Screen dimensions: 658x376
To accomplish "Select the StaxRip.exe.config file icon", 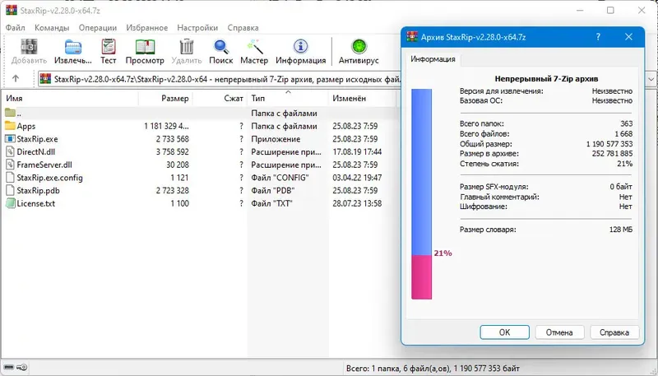I will tap(10, 178).
